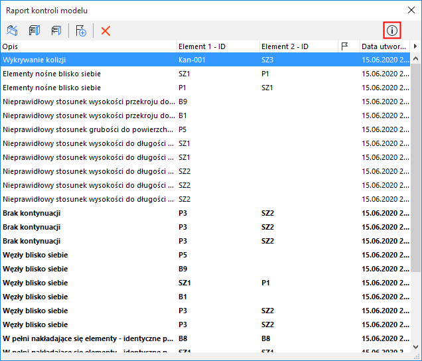Click the toolbar icon with blue-highlighted left list

point(56,31)
